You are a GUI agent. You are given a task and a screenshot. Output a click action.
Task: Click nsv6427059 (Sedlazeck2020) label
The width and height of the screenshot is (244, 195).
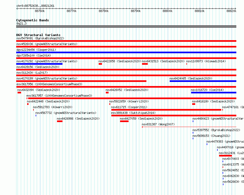point(141,119)
